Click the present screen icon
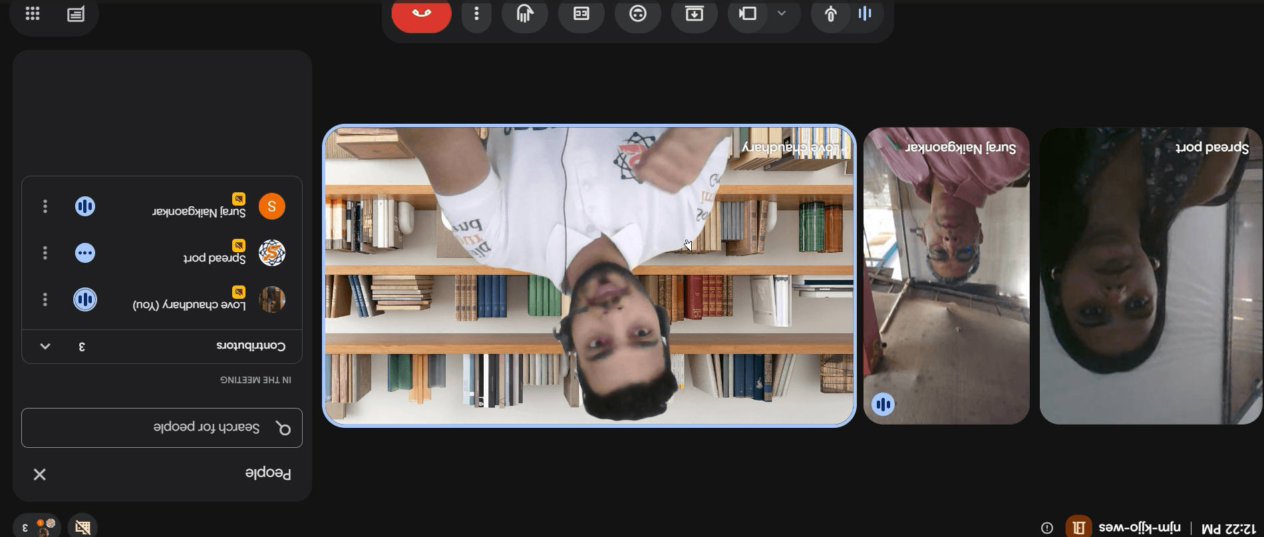The height and width of the screenshot is (537, 1264). click(x=695, y=14)
